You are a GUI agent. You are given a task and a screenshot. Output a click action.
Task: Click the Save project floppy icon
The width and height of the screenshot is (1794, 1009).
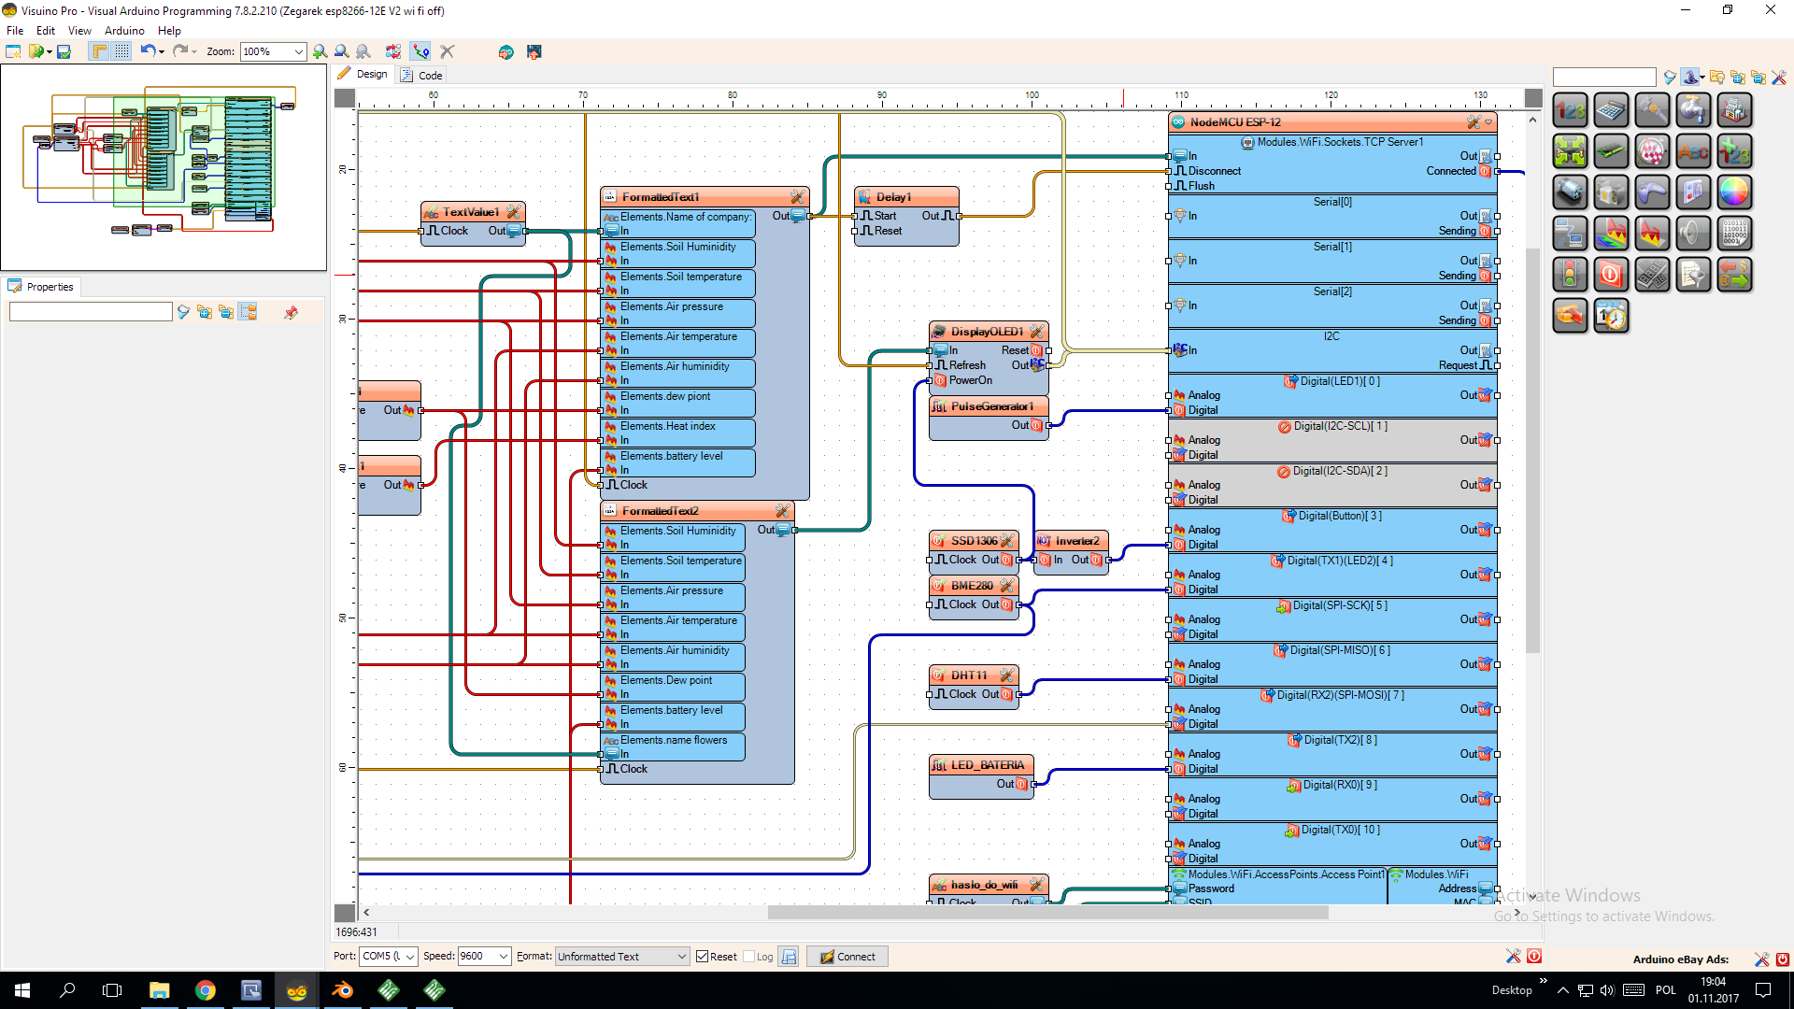coord(64,51)
